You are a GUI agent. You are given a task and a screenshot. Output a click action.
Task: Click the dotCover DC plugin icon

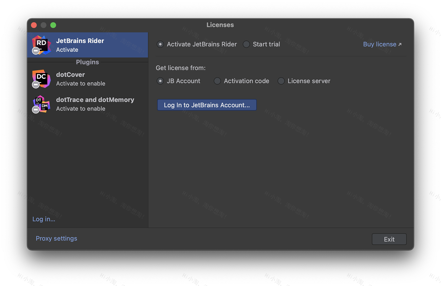41,78
